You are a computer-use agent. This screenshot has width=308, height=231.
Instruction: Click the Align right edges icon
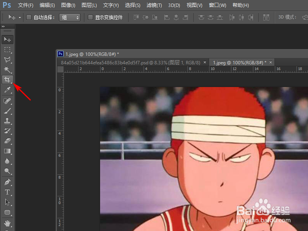pos(186,17)
